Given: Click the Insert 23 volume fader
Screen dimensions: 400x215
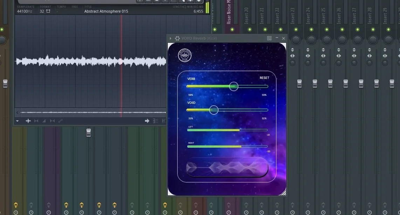Looking at the screenshot, I should pos(299,83).
